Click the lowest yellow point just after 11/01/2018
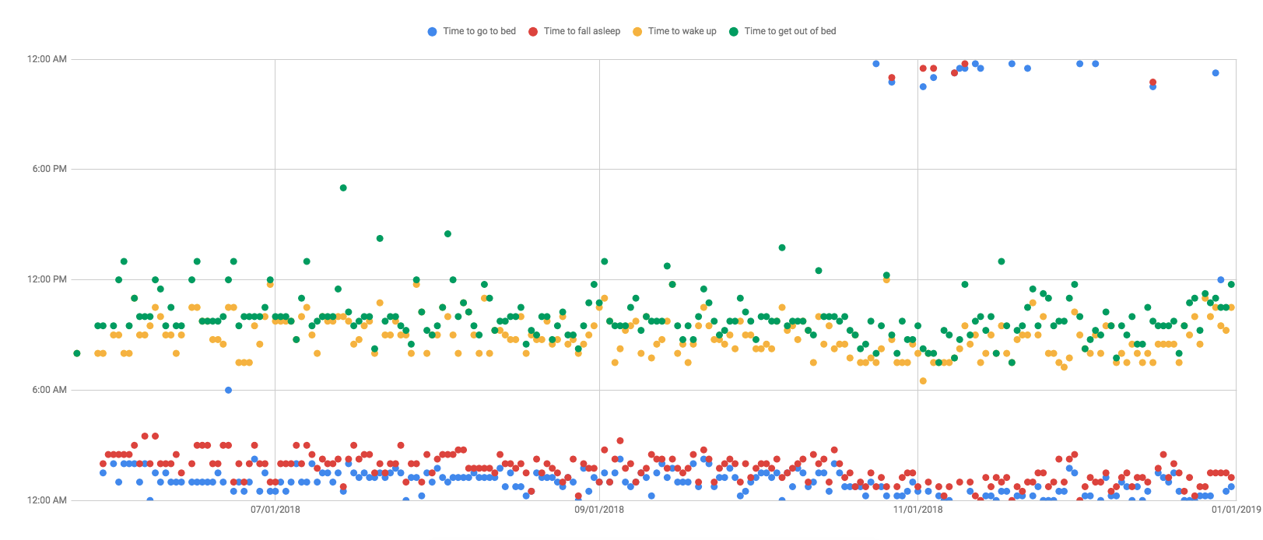This screenshot has height=540, width=1263. (x=923, y=381)
